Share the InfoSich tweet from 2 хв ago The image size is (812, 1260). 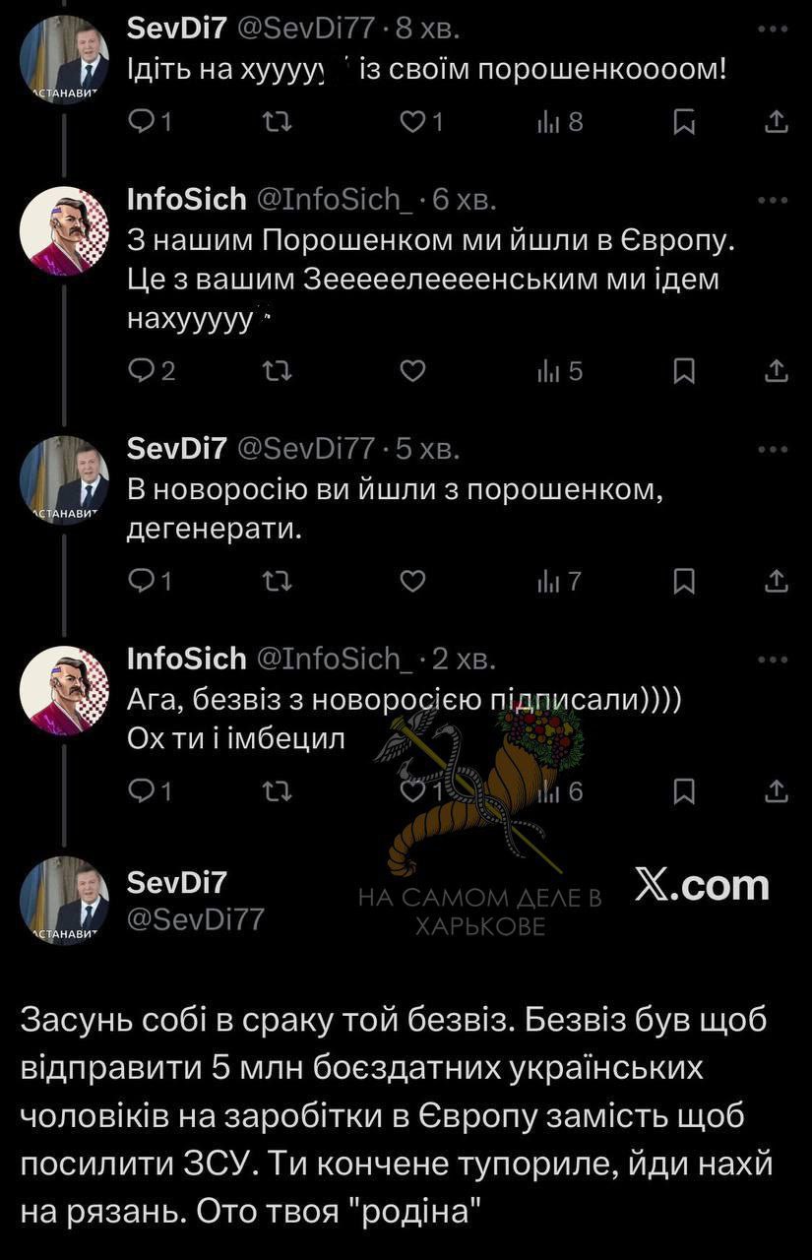coord(776,790)
